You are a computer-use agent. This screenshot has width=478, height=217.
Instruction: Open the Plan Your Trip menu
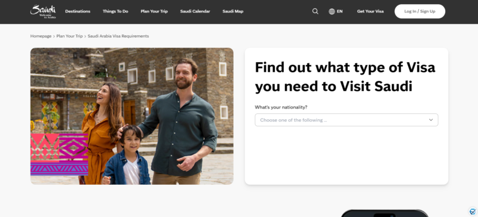(x=154, y=11)
